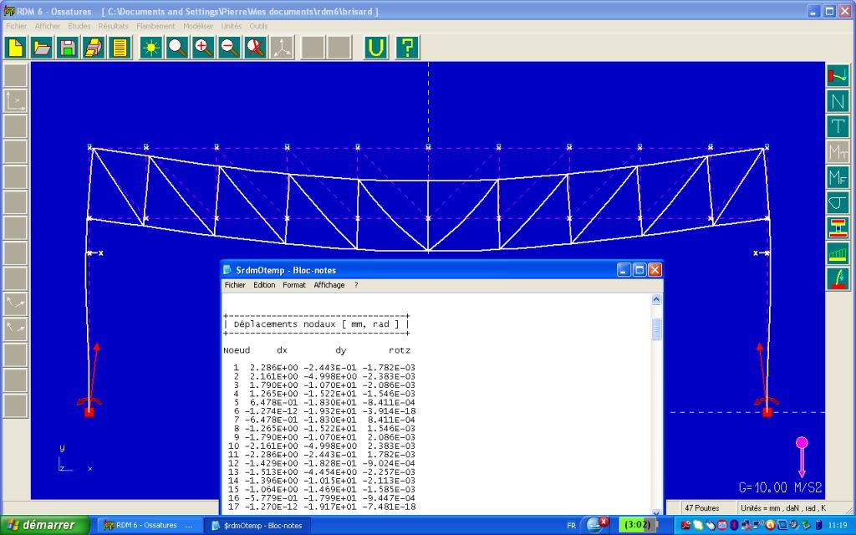Display bending moment with MF icon
Viewport: 856px width, 535px height.
tap(838, 177)
